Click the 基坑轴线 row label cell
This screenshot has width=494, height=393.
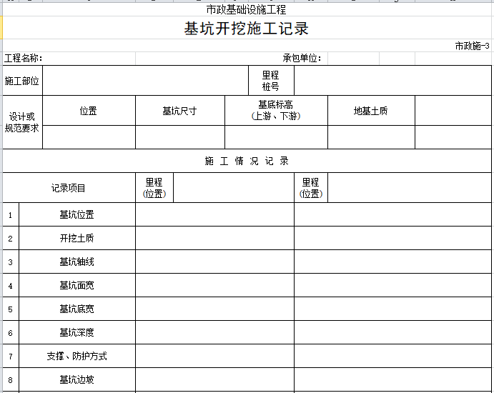point(76,262)
